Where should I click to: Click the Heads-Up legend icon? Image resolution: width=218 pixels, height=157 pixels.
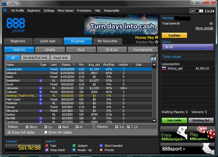(x=74, y=150)
